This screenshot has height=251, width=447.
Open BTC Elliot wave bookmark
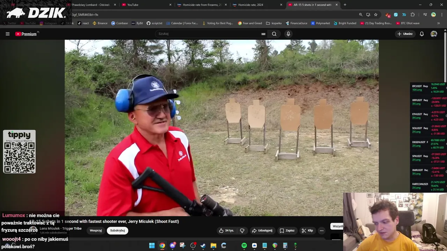pyautogui.click(x=408, y=23)
